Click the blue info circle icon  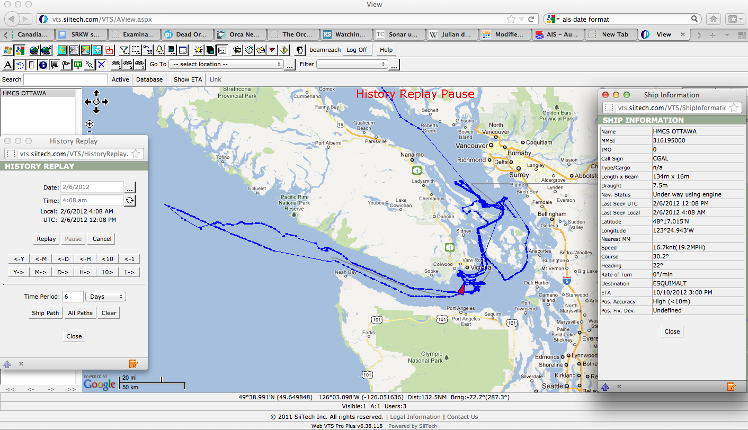click(43, 65)
